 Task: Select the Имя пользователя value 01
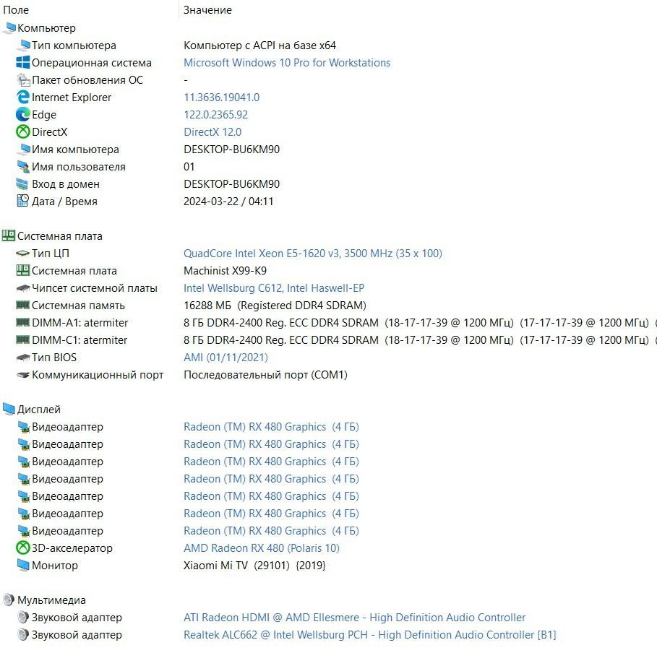(189, 167)
